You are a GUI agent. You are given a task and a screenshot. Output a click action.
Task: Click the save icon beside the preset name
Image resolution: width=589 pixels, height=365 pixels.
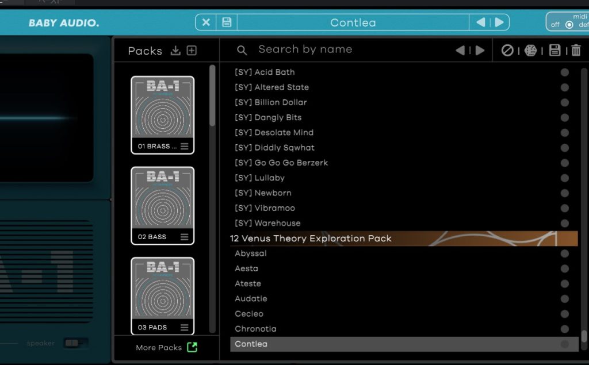tap(227, 22)
